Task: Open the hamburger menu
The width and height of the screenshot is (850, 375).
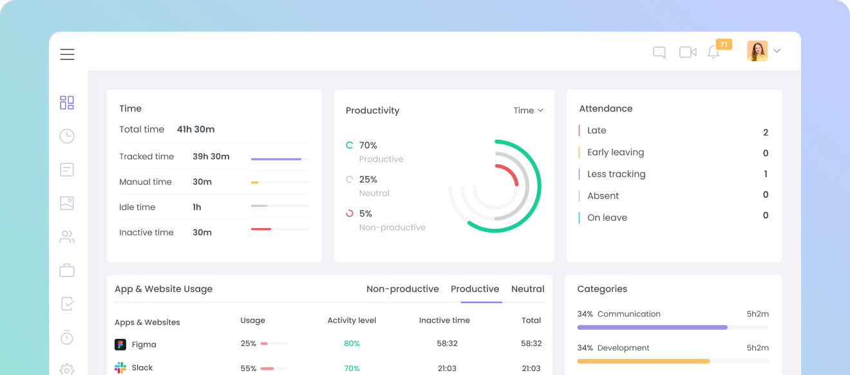Action: click(67, 54)
